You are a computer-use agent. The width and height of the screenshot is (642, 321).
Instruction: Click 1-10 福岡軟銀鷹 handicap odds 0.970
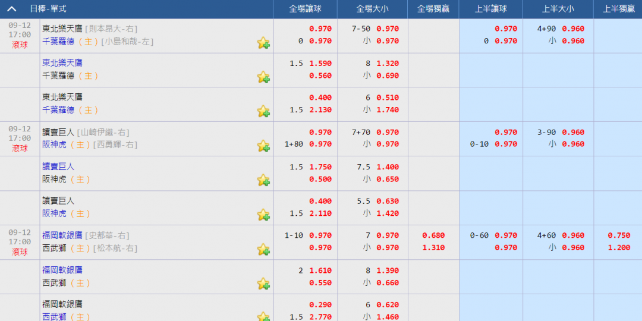(320, 235)
